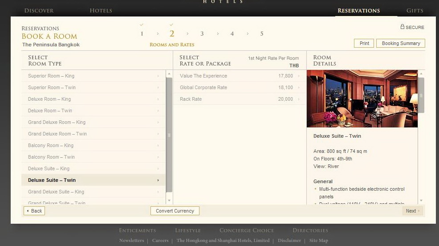The width and height of the screenshot is (439, 246).
Task: Click the room list scroll-up arrow
Action: [169, 74]
